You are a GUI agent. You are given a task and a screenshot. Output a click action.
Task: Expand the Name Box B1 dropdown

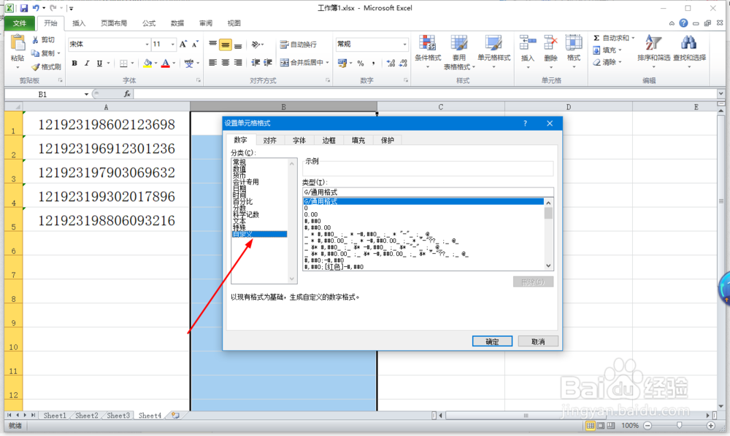86,94
